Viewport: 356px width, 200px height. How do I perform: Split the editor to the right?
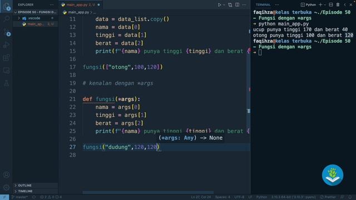coord(238,5)
